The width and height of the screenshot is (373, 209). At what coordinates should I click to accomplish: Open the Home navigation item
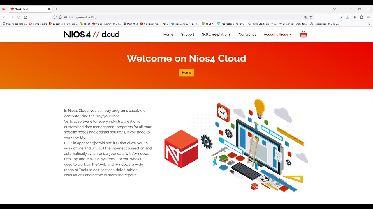pos(168,34)
